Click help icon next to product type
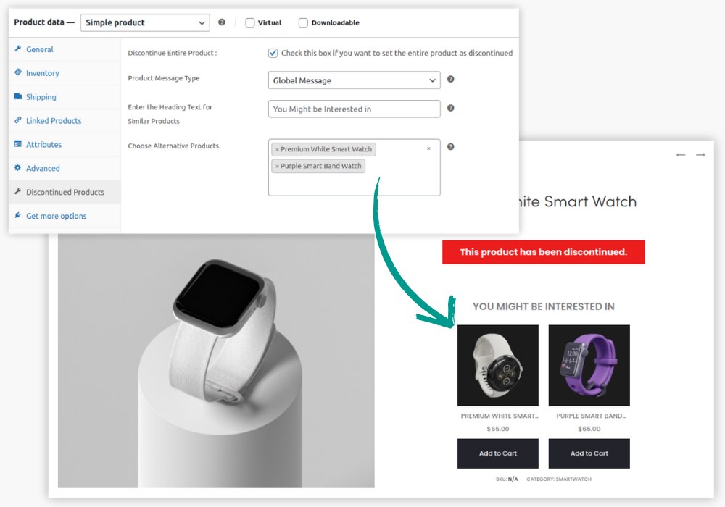Screen dimensions: 725x507 tap(222, 22)
